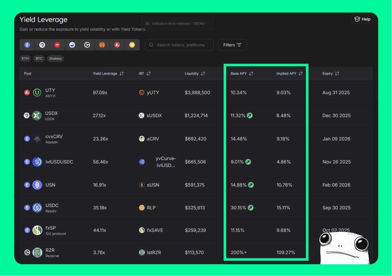Click the 97.09x yield leverage value
Screen dimensions: 392x276
pos(100,93)
